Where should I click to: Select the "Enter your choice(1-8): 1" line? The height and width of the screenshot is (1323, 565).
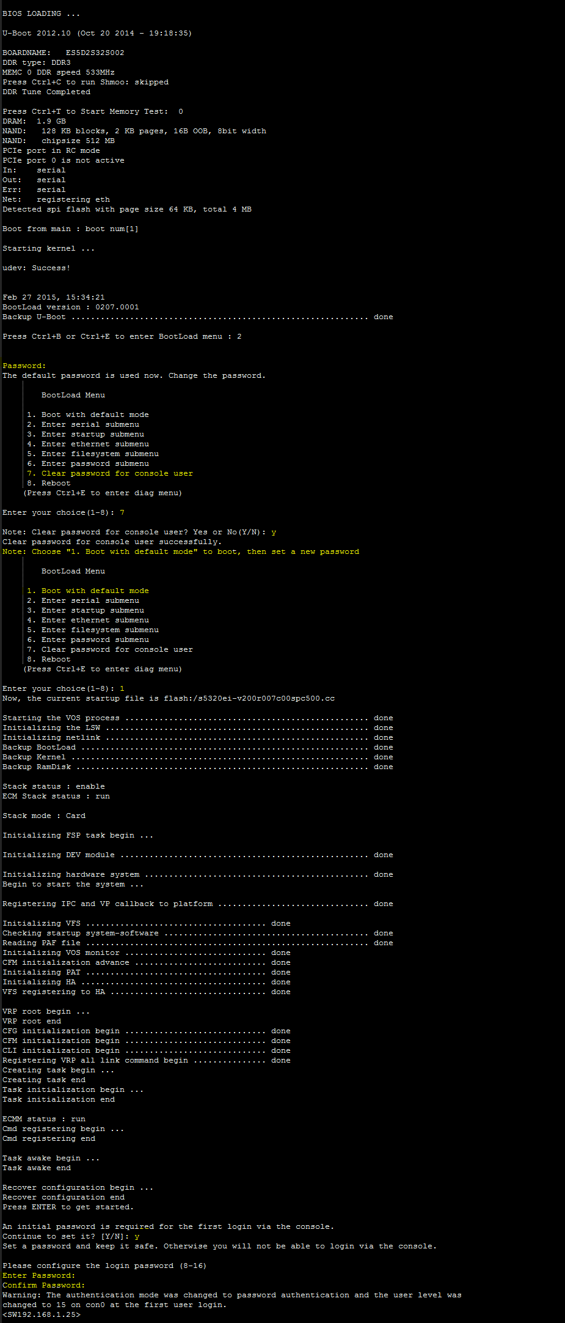click(64, 688)
